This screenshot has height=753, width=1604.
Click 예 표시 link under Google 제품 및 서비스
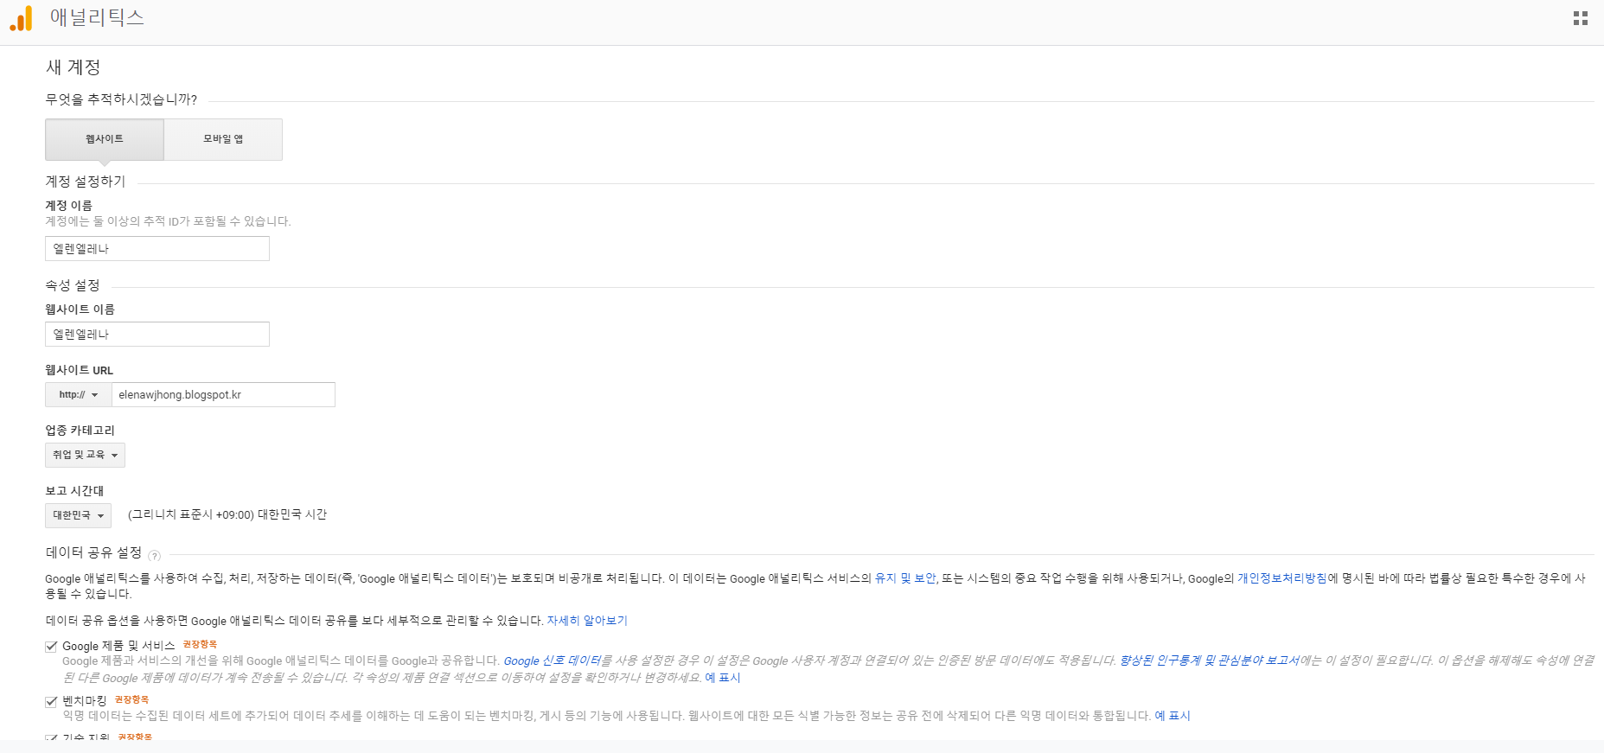pos(723,678)
